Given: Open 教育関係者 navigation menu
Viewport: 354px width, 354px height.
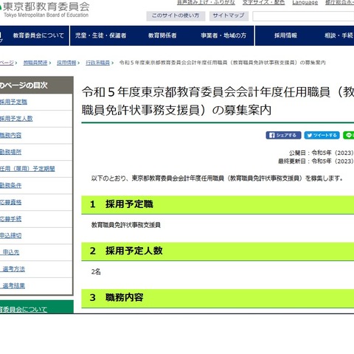Looking at the screenshot, I should [x=162, y=35].
